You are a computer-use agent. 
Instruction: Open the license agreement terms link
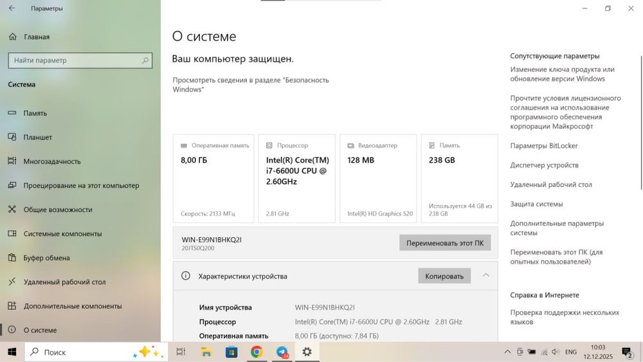(565, 113)
